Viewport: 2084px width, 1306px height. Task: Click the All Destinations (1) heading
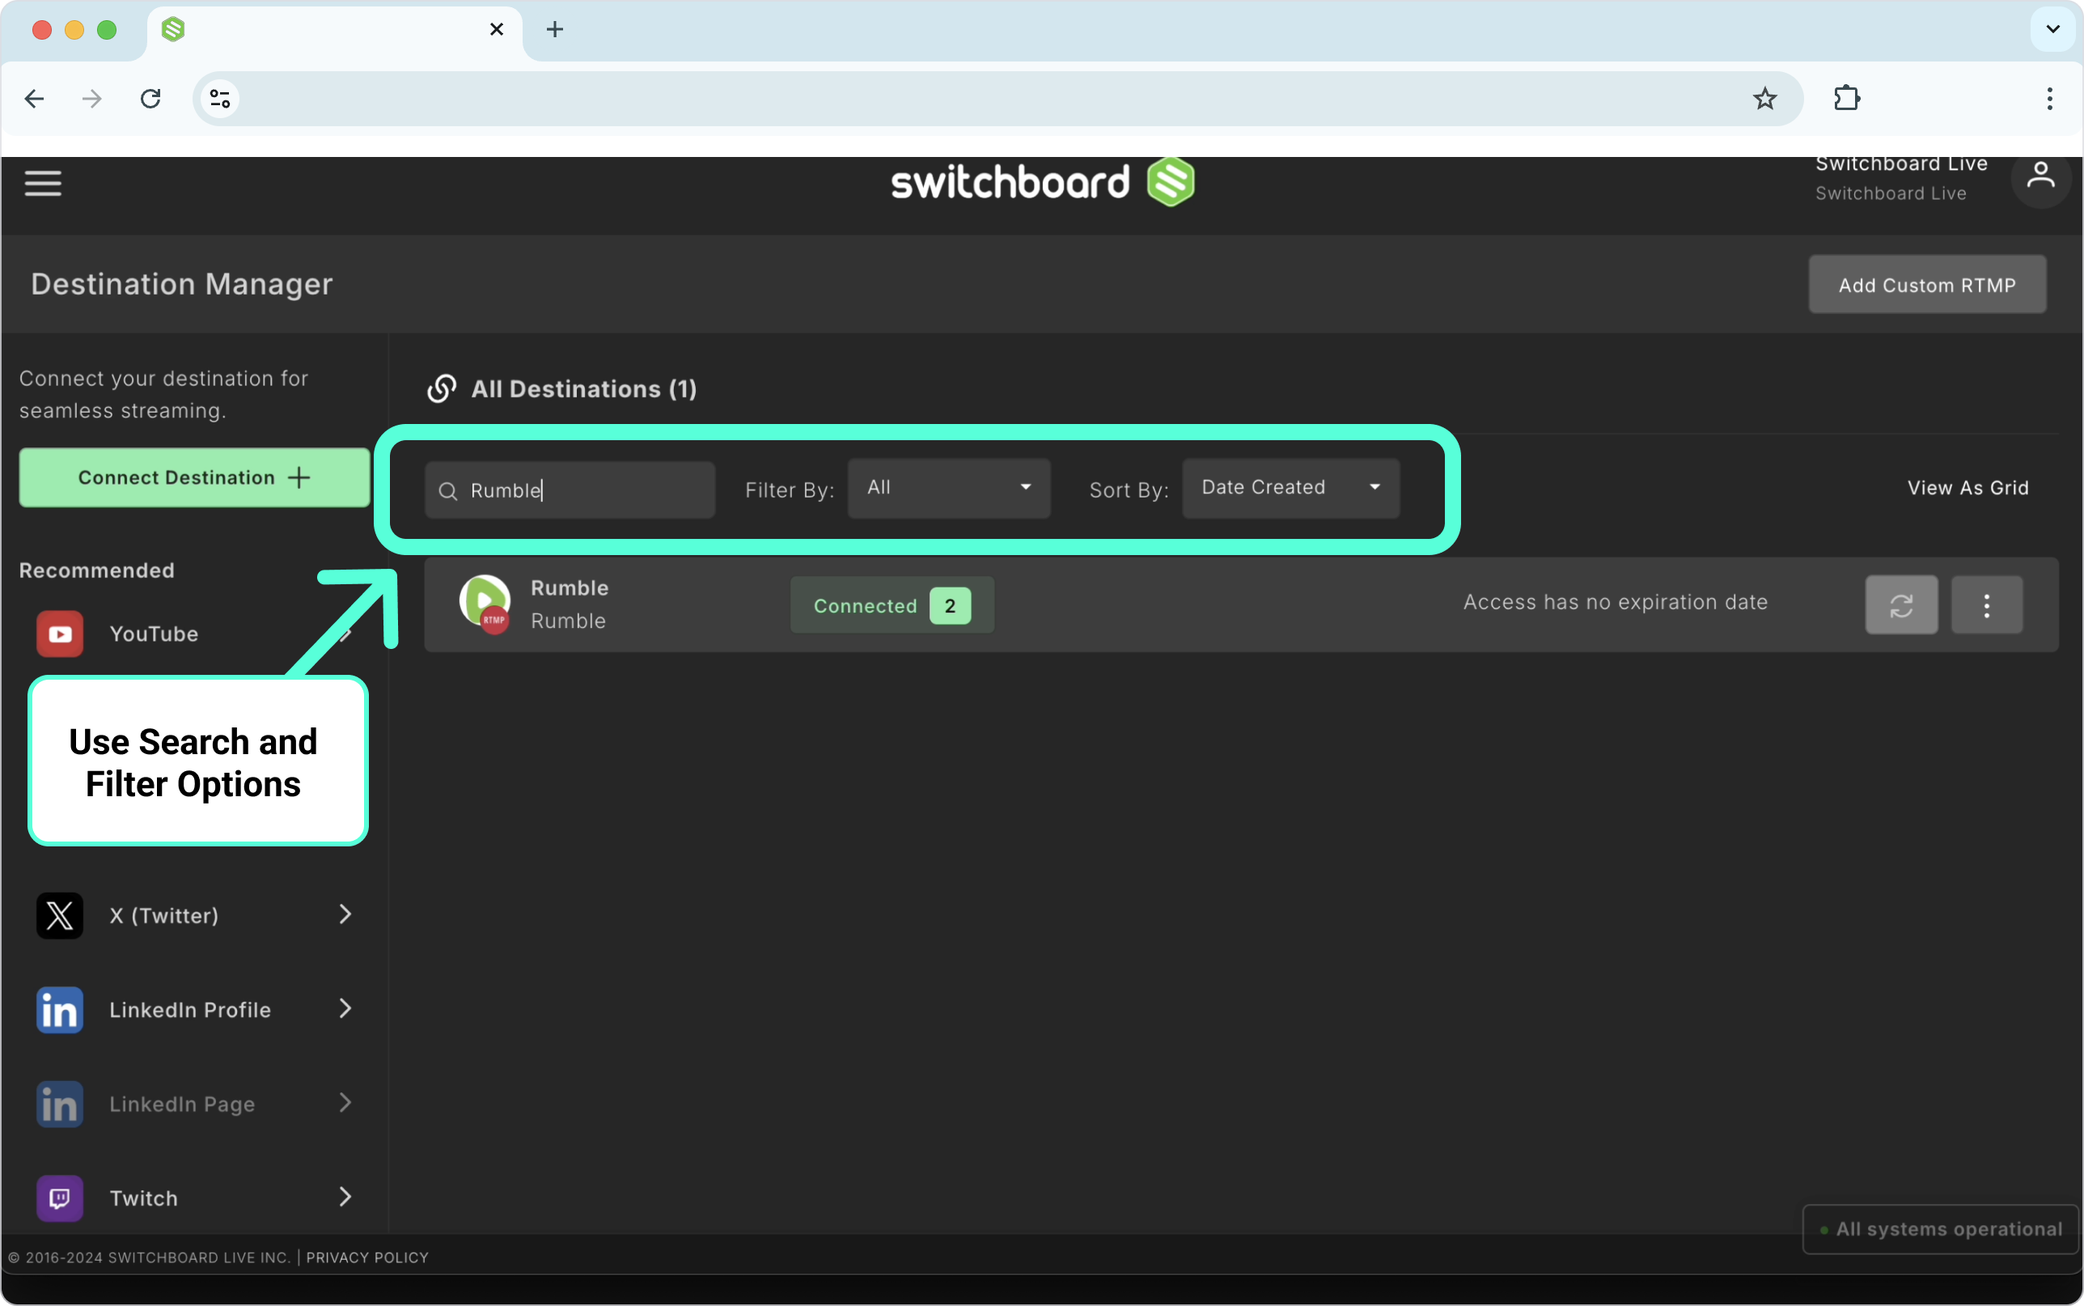click(583, 388)
